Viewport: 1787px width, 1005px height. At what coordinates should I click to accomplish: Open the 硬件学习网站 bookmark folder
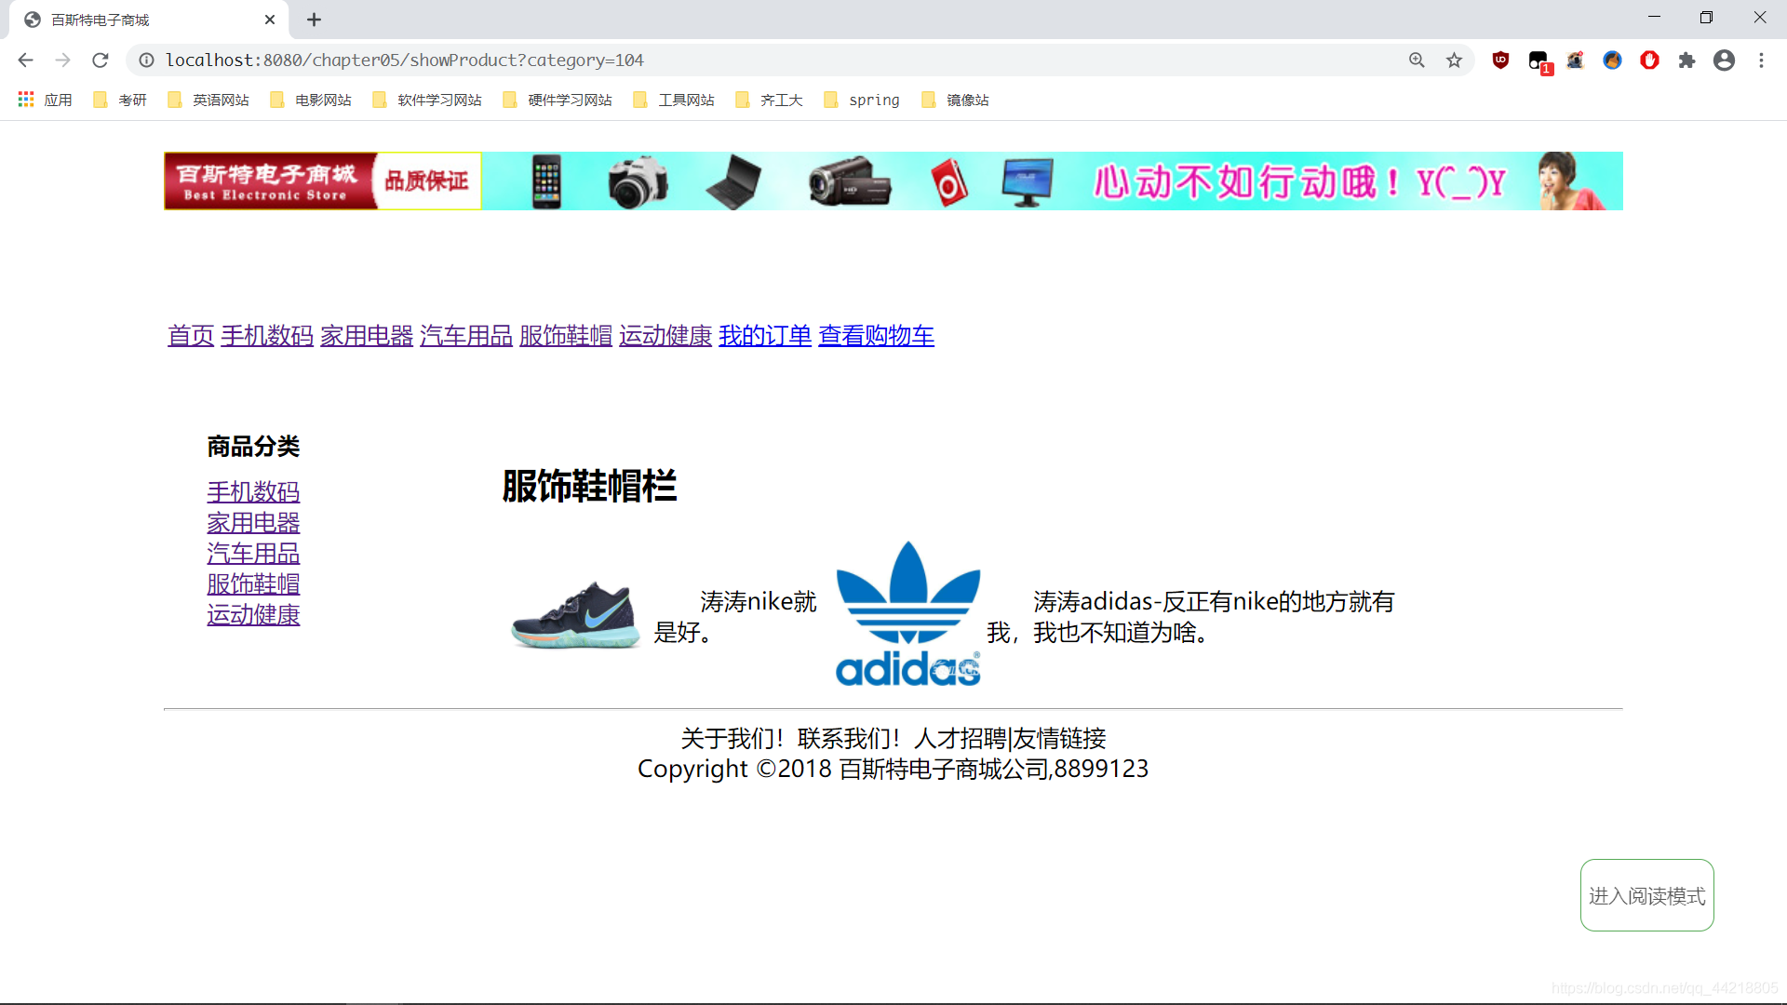(558, 100)
